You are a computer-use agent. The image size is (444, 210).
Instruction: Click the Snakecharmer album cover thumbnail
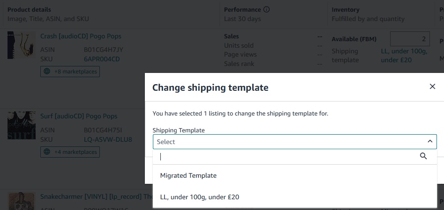22,201
